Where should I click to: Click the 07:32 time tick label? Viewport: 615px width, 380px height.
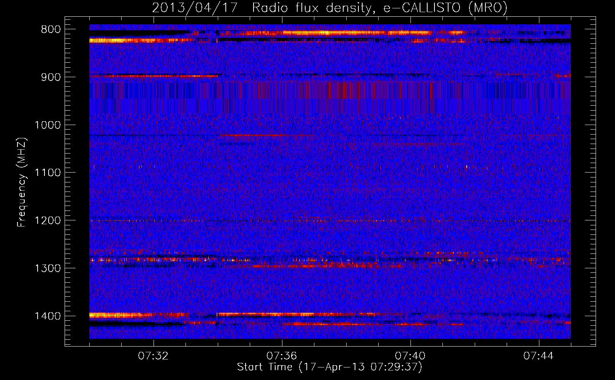(153, 356)
